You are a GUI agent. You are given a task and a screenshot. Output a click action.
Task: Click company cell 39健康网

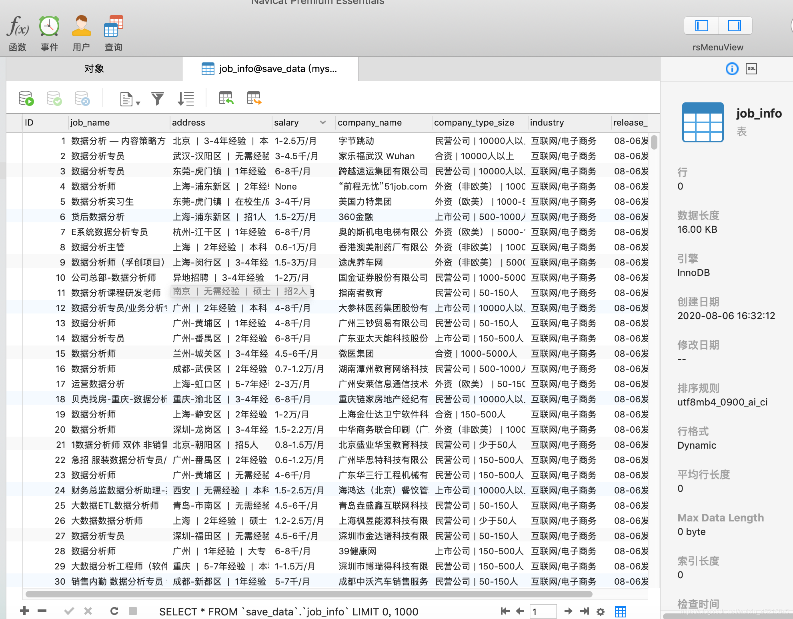coord(357,551)
